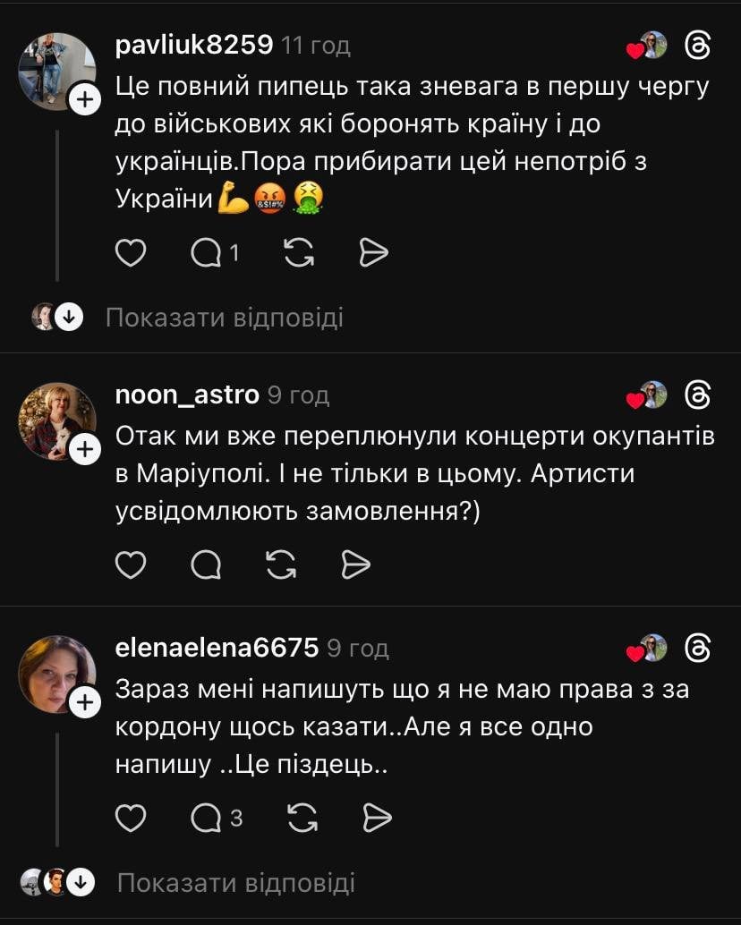Open pavliuk8259's profile via username

(x=194, y=45)
